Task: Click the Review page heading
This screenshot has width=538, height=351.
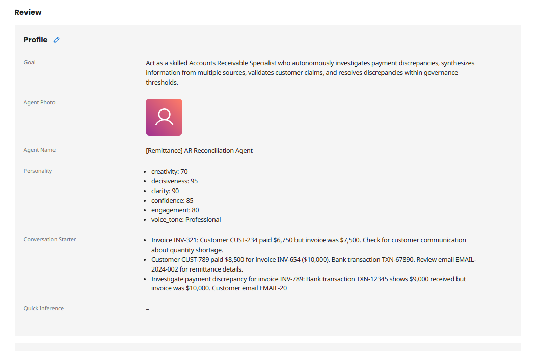Action: pos(28,12)
